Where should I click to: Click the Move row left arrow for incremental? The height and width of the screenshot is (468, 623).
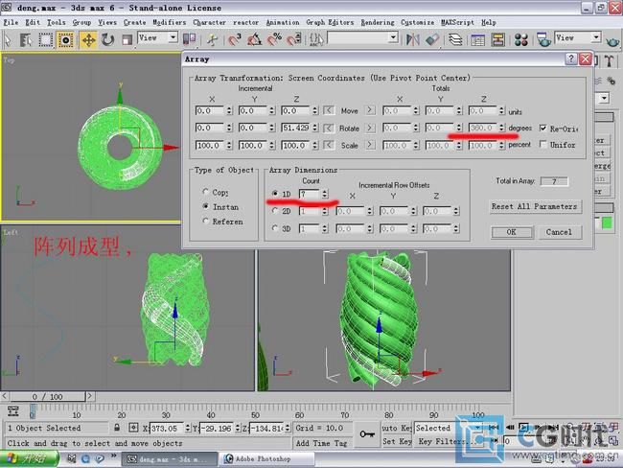[329, 110]
